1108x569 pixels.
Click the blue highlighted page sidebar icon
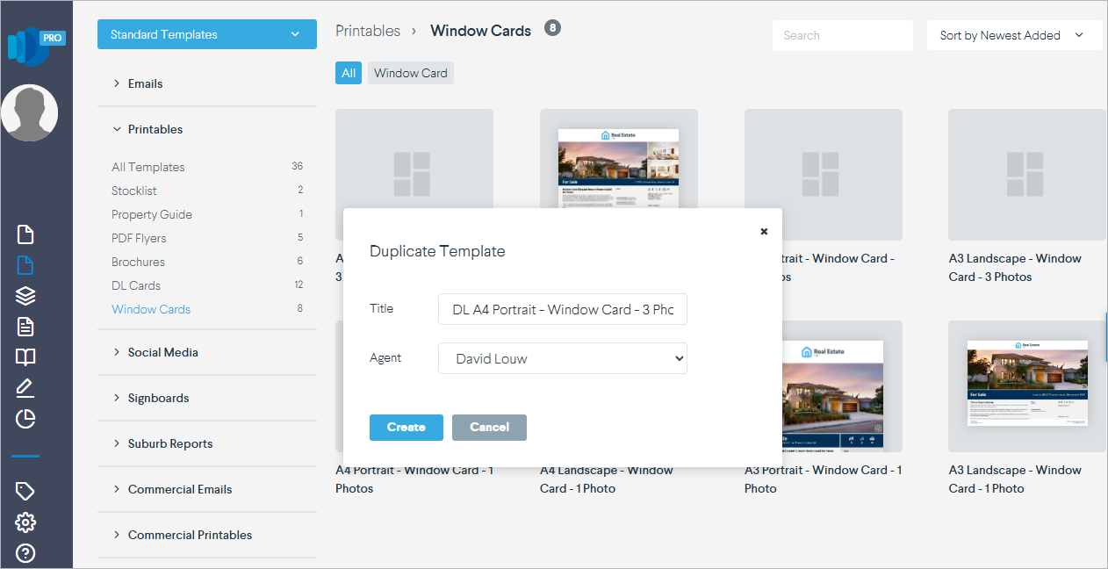pyautogui.click(x=25, y=265)
